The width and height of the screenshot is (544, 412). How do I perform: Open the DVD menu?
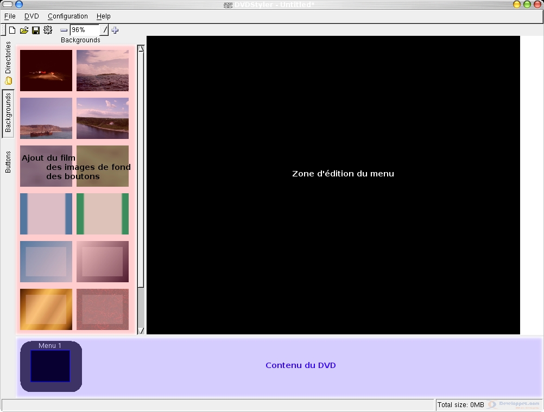(x=31, y=16)
